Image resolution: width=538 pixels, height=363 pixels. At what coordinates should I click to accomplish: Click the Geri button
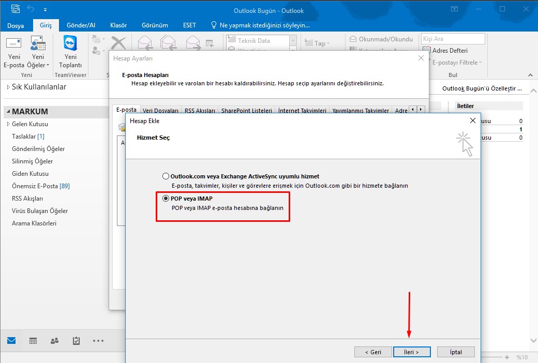coord(373,352)
